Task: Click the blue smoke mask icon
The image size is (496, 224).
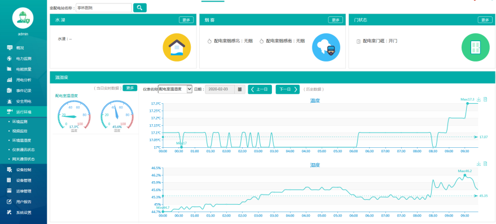Action: (326, 47)
